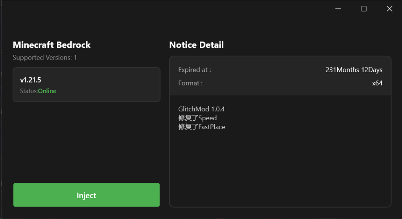Click the x64 format value
This screenshot has width=402, height=219.
click(377, 83)
